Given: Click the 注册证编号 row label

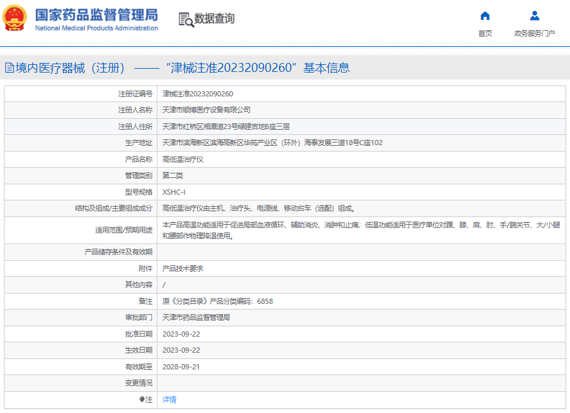Looking at the screenshot, I should click(135, 94).
